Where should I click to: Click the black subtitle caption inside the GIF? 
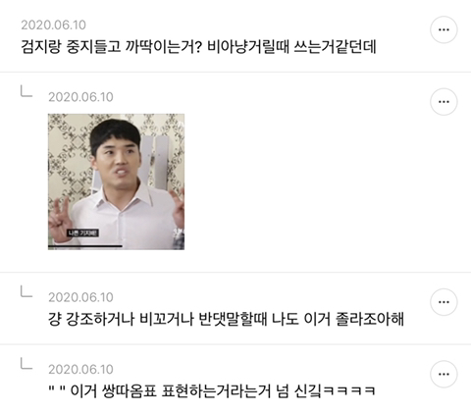point(83,233)
